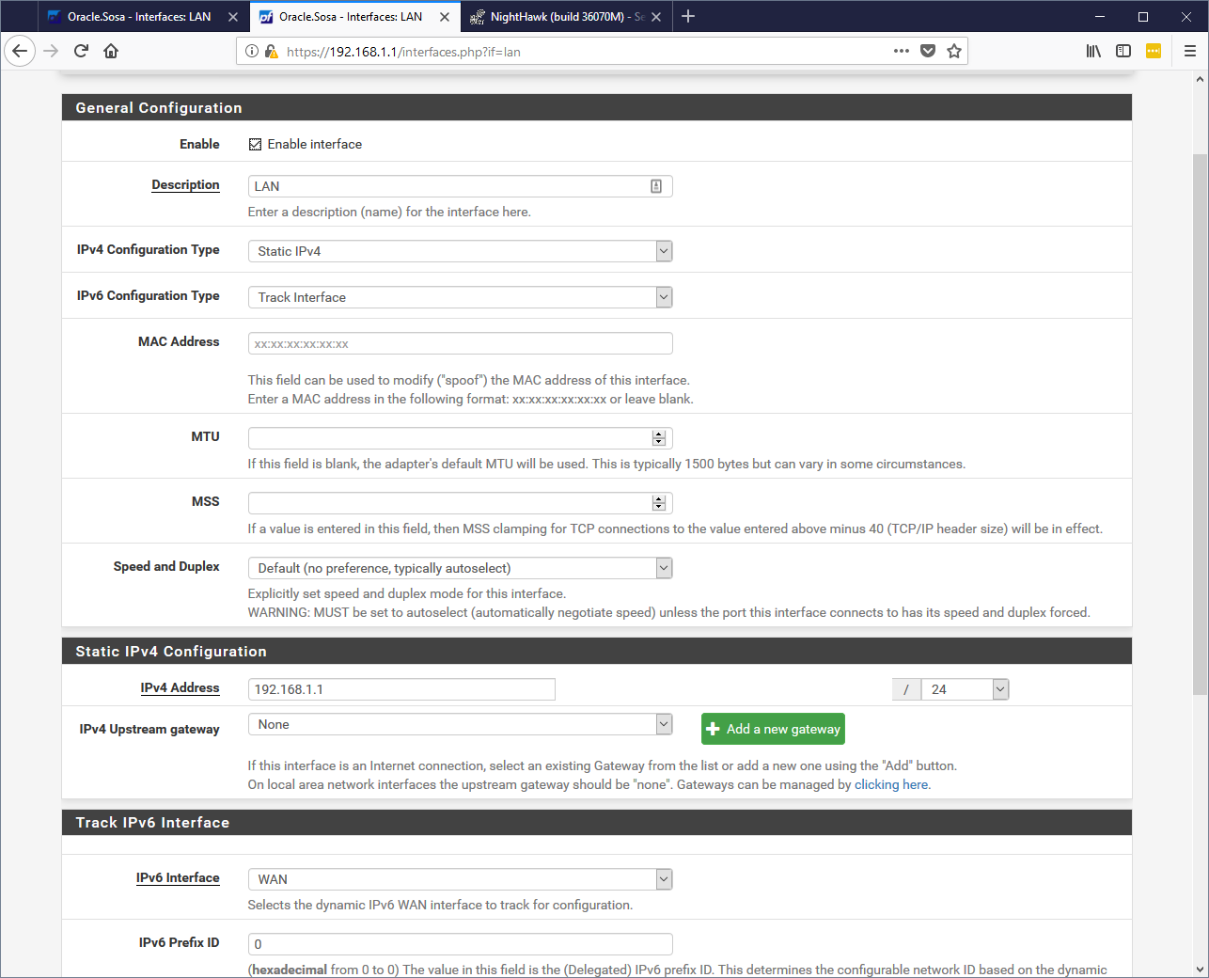1209x978 pixels.
Task: Toggle the Enable interface checkbox
Action: pyautogui.click(x=255, y=144)
